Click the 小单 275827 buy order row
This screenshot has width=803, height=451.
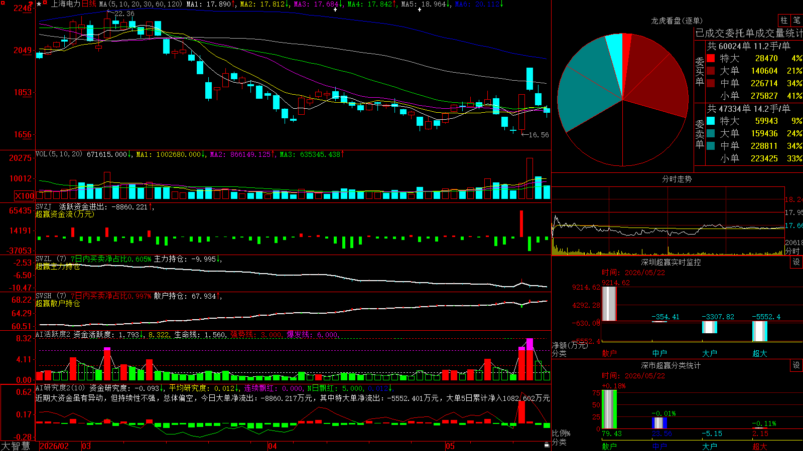pos(754,96)
